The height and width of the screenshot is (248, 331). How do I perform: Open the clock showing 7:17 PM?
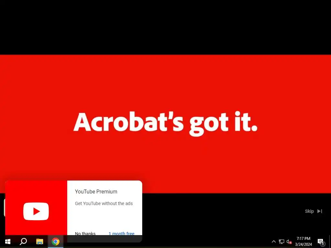(x=303, y=242)
